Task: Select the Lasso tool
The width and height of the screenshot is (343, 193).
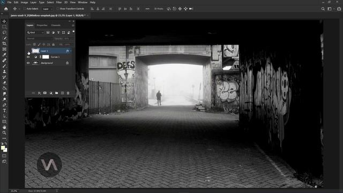Action: (x=4, y=32)
